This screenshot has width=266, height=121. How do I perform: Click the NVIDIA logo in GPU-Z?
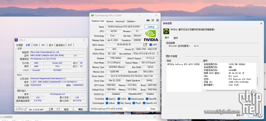pyautogui.click(x=151, y=36)
